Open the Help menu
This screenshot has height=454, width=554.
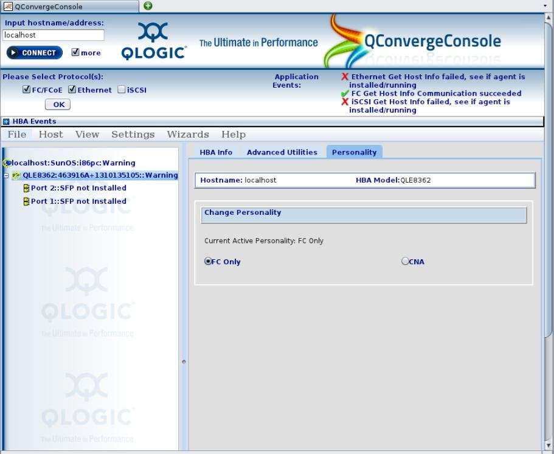(x=234, y=134)
